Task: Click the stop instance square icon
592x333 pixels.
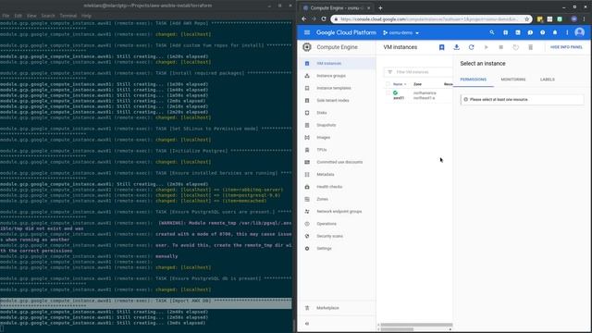Action: tap(501, 47)
